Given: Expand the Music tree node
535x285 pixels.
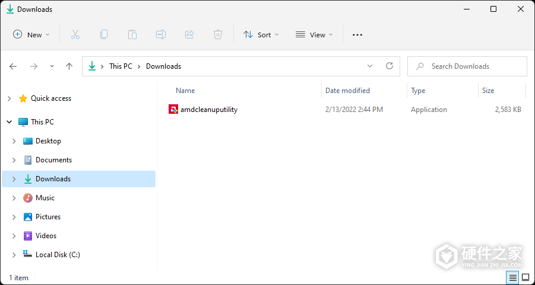Looking at the screenshot, I should tap(14, 198).
